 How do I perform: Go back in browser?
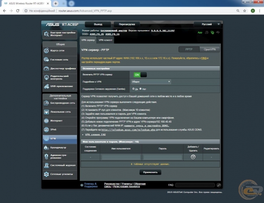5,11
